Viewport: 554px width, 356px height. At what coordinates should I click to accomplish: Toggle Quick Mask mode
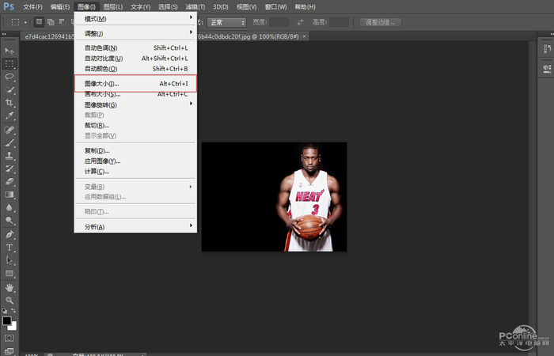[x=9, y=338]
